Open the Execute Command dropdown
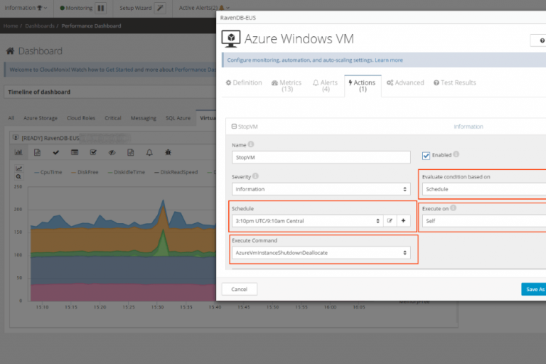Screen dimensions: 546x364 [321, 252]
